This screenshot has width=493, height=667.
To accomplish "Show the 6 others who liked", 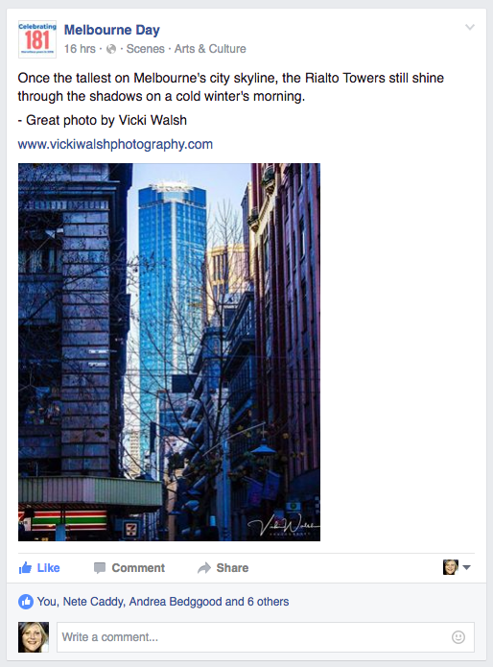I will 268,602.
